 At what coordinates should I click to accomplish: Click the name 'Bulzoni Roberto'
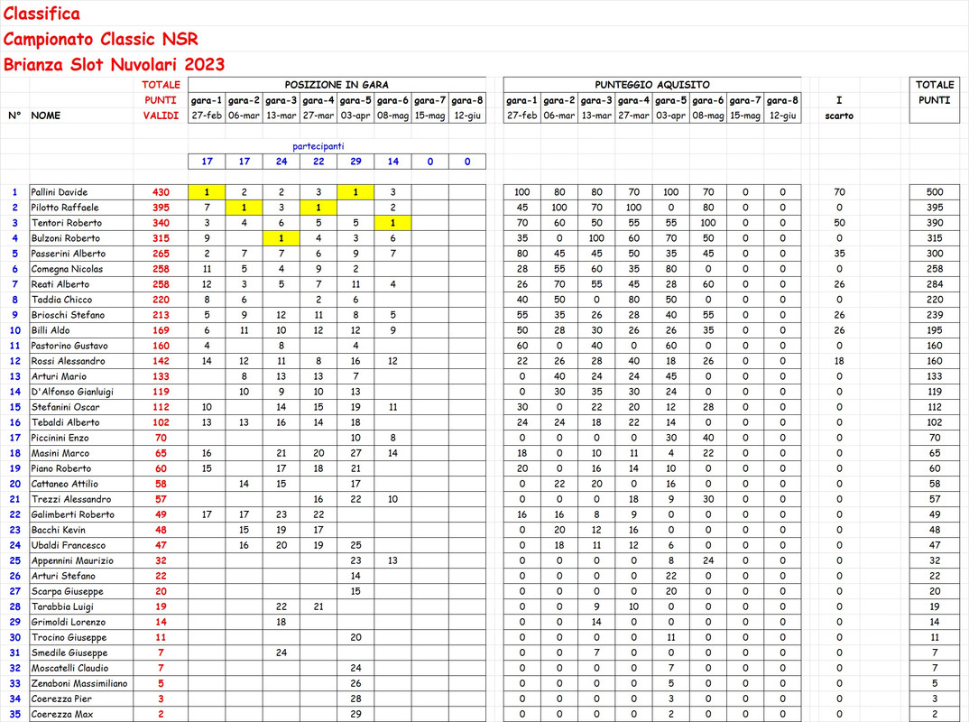[66, 238]
